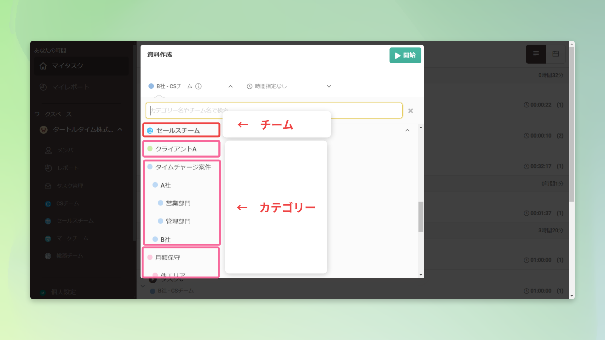This screenshot has width=605, height=340.
Task: Collapse the セールスチーム group chevron
Action: [x=407, y=130]
